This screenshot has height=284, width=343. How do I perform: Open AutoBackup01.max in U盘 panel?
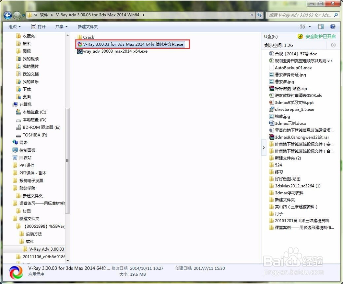(x=290, y=68)
